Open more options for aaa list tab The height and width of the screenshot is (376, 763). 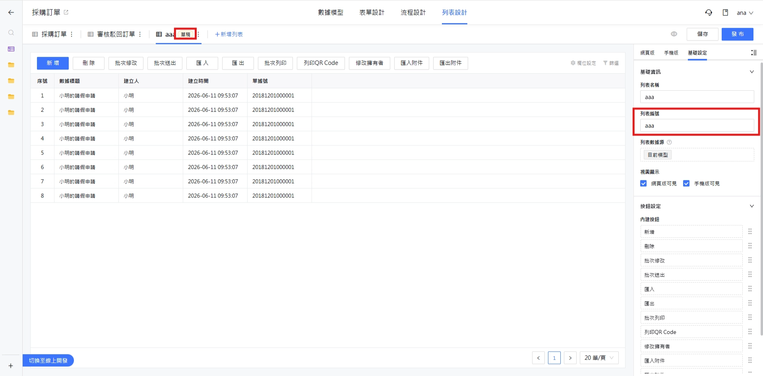point(198,34)
